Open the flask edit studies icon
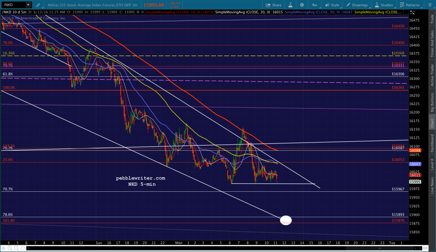The image size is (436, 252). click(x=290, y=5)
